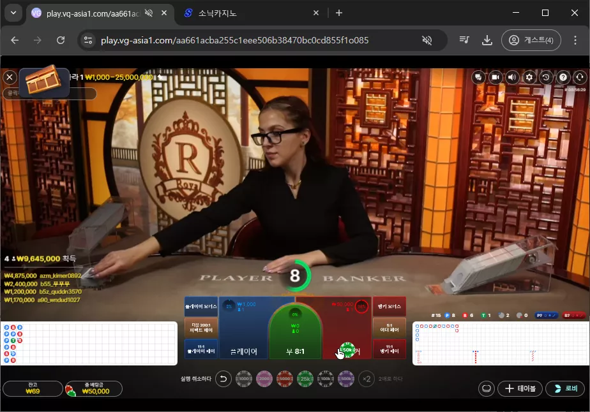Select the red 5000 chip
590x412 pixels.
(285, 379)
